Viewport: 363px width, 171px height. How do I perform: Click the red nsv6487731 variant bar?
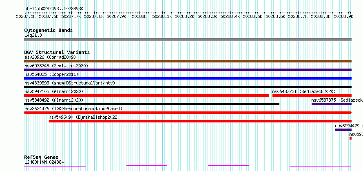pos(312,95)
